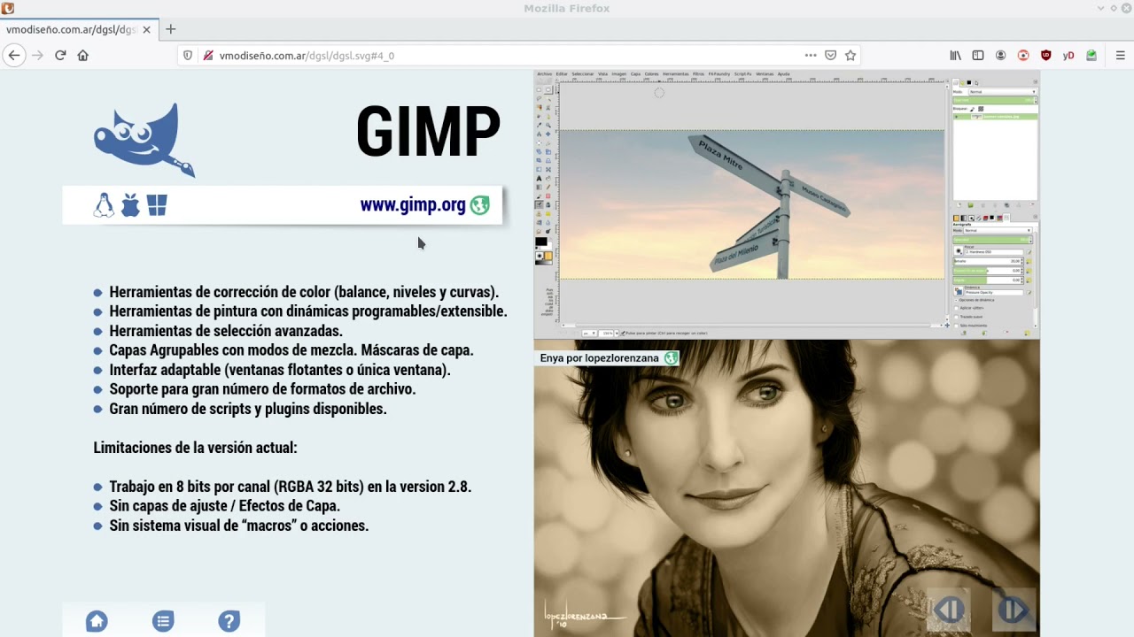The height and width of the screenshot is (637, 1134).
Task: Click the signpost photo in GIMP screenshot
Action: pyautogui.click(x=751, y=204)
